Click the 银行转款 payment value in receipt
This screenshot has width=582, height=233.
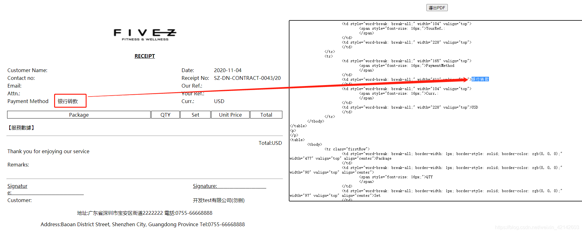tap(68, 101)
